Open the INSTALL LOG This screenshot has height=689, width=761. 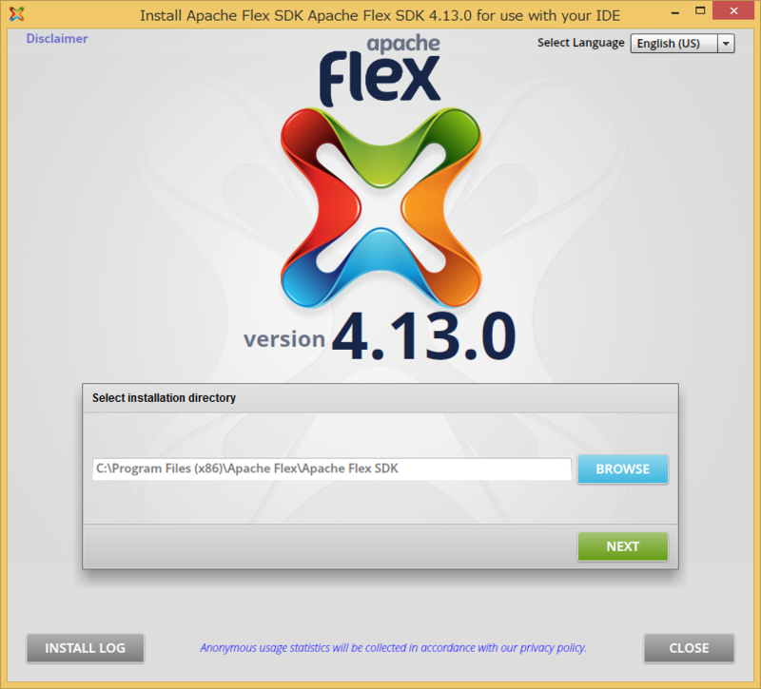pos(86,648)
